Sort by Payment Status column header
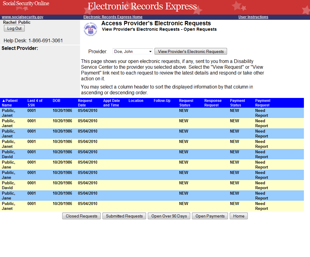 coord(238,103)
